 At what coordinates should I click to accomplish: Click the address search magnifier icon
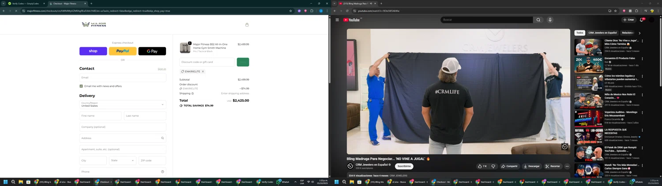pos(162,138)
